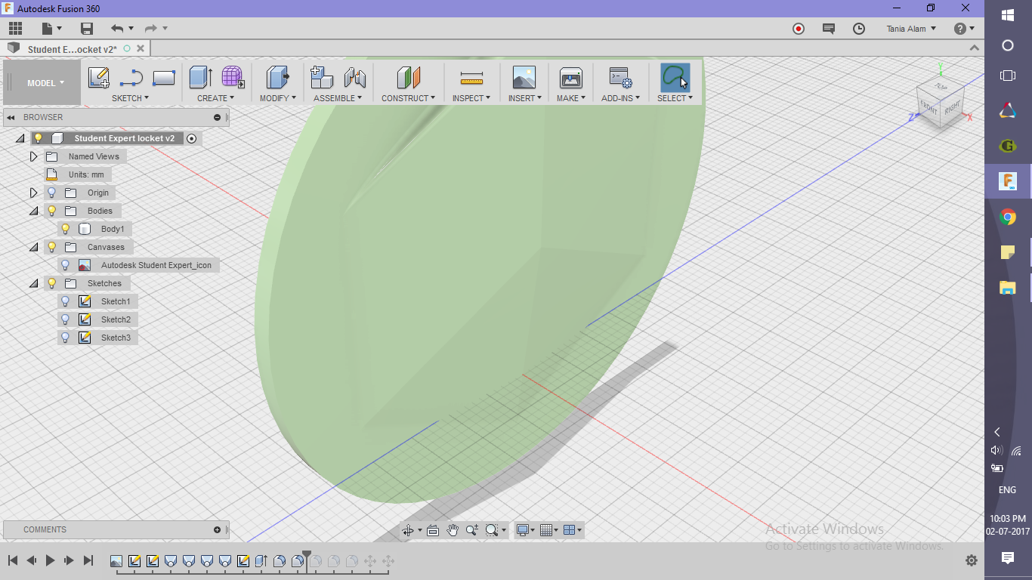Expand the Named Views folder
This screenshot has height=580, width=1032.
tap(33, 156)
